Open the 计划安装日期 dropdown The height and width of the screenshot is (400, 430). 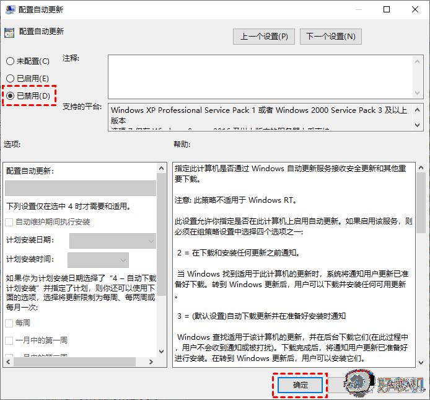pyautogui.click(x=113, y=241)
